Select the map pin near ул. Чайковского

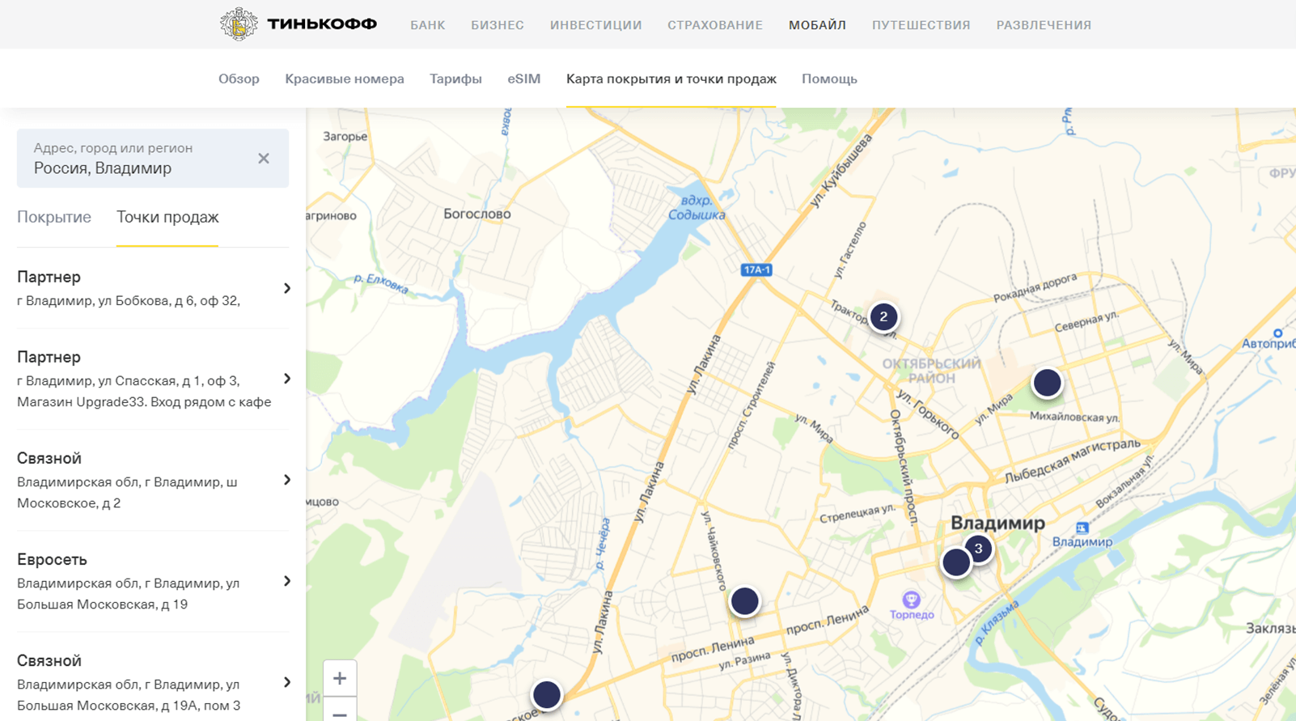click(x=744, y=601)
